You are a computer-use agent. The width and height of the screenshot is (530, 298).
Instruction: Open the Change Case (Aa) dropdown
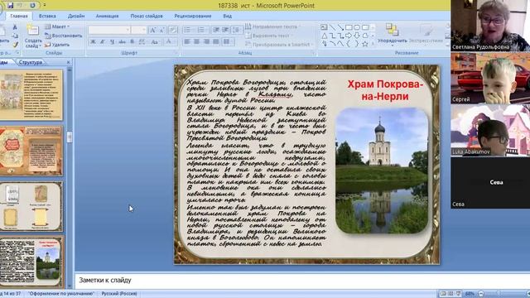coord(155,41)
